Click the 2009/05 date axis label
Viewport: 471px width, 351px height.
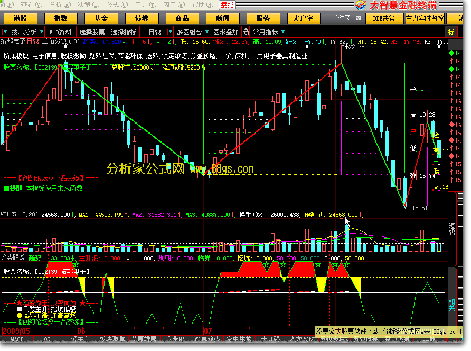point(16,331)
